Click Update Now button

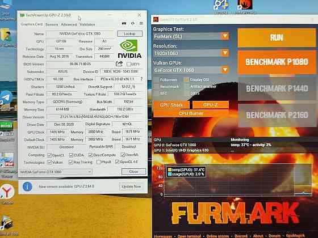[131, 186]
